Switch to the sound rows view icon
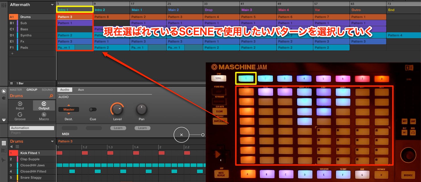Viewport: 421px width, 182px height. click(x=4, y=150)
